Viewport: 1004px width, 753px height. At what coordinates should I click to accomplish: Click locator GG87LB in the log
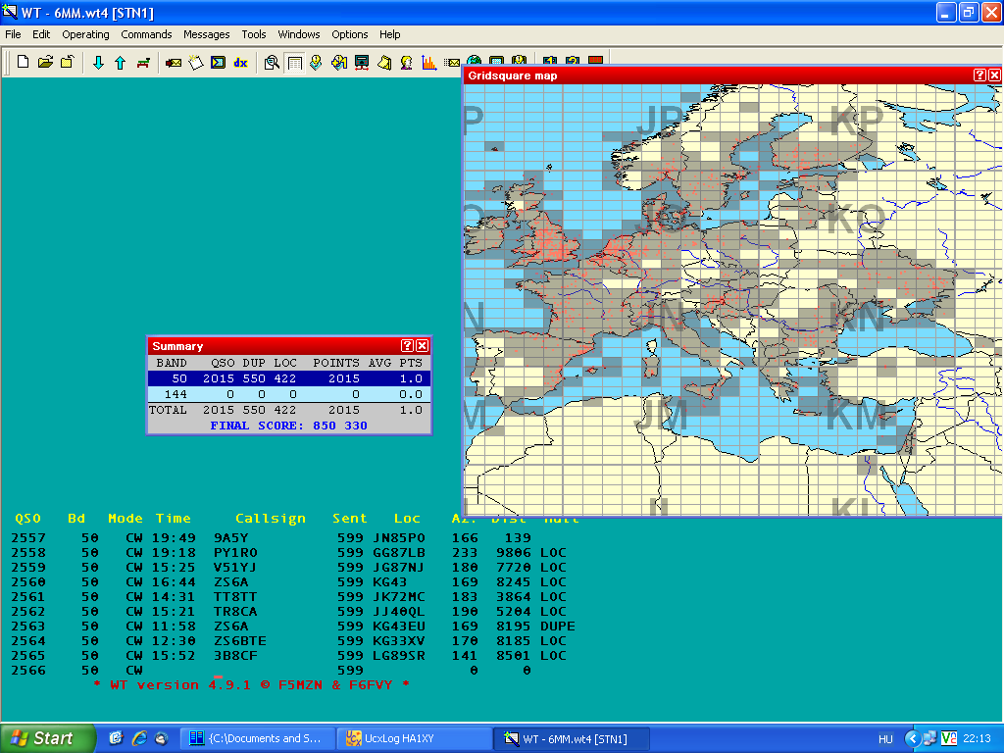click(x=399, y=553)
